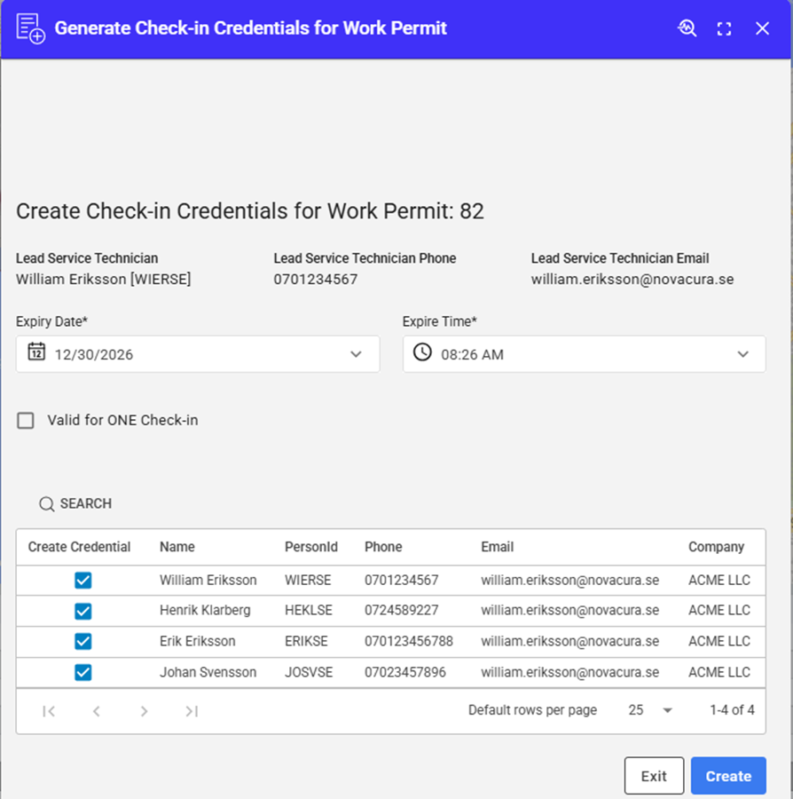The height and width of the screenshot is (799, 793).
Task: Expand the Expire Time dropdown
Action: point(742,354)
